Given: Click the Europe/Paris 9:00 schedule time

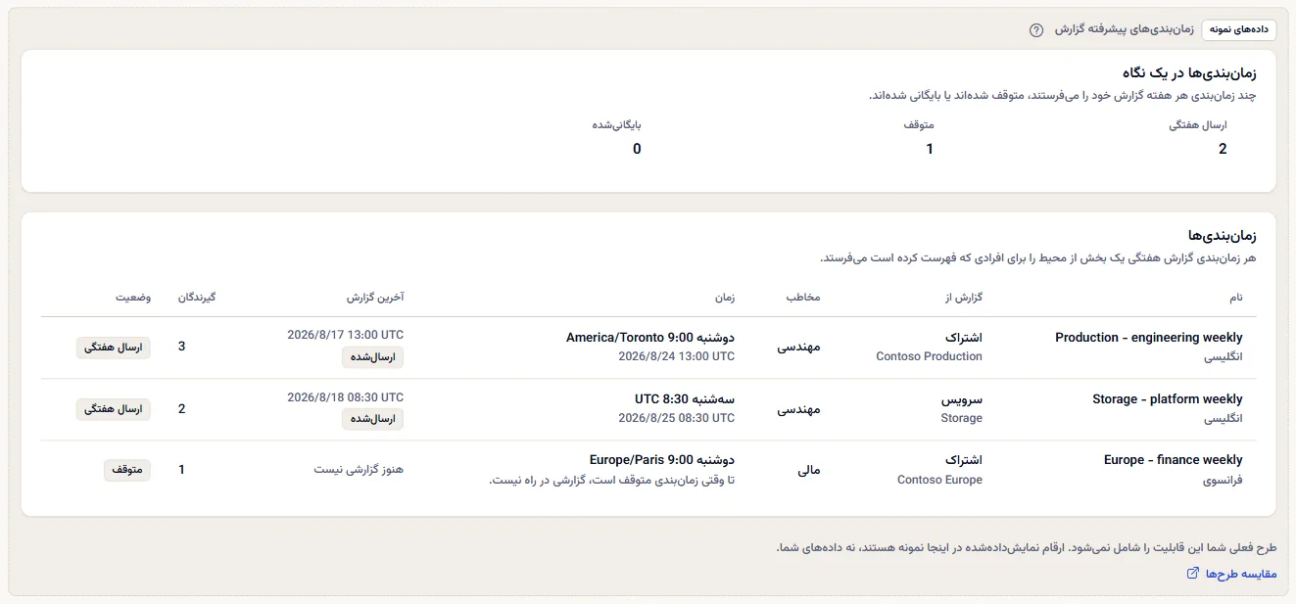Looking at the screenshot, I should coord(662,460).
